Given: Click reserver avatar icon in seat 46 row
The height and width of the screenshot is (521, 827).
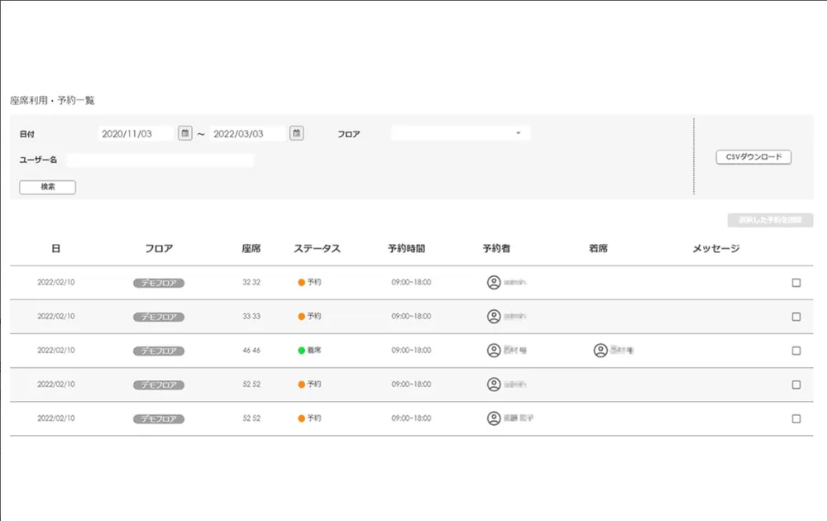Looking at the screenshot, I should click(494, 351).
